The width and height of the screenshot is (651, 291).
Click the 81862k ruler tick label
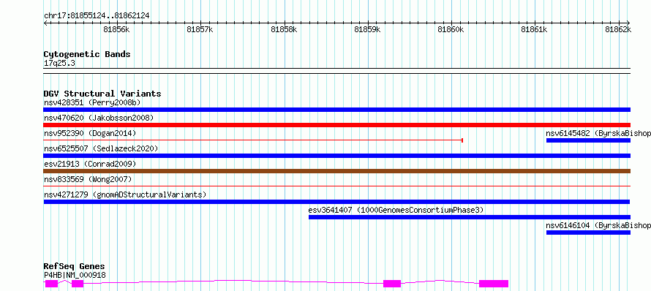click(x=618, y=29)
